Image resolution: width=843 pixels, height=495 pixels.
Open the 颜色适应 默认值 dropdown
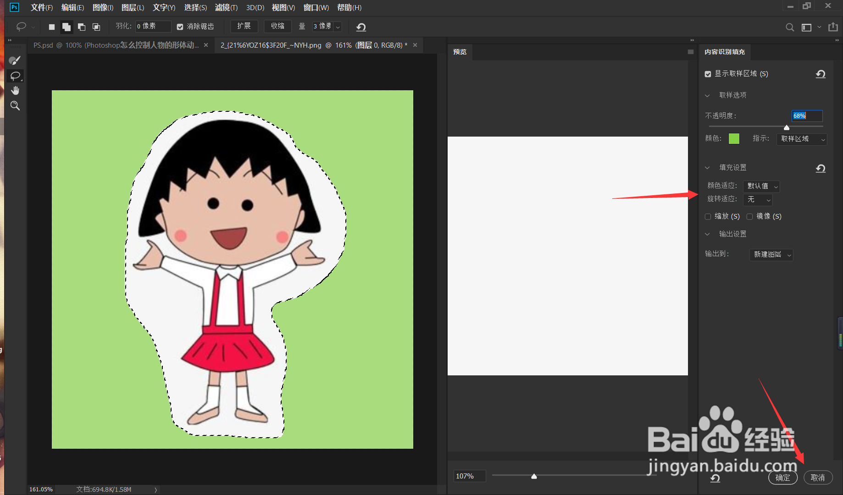coord(761,186)
